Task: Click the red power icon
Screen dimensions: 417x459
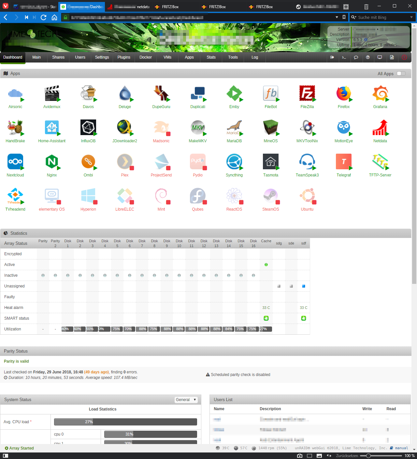Action: 404,57
